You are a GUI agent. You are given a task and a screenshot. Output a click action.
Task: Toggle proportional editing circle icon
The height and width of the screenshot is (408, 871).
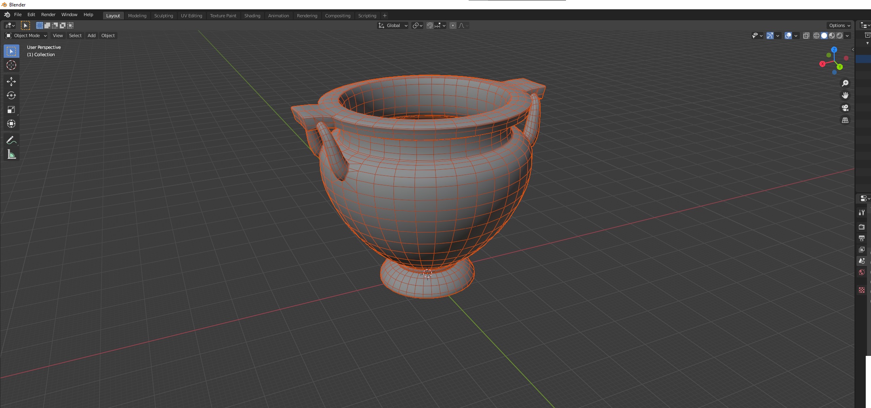[x=453, y=25]
